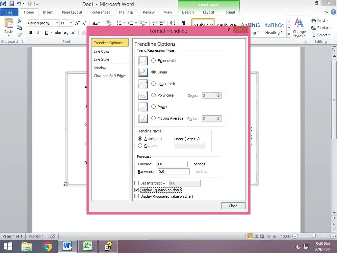This screenshot has width=337, height=253.
Task: Expand the Styles gallery More arrow
Action: [x=289, y=35]
